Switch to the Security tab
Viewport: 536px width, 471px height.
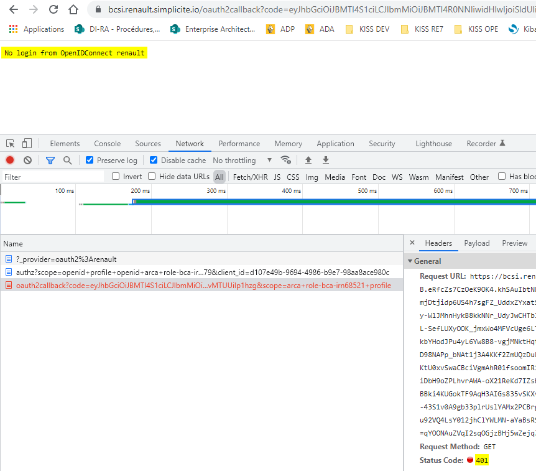tap(382, 144)
